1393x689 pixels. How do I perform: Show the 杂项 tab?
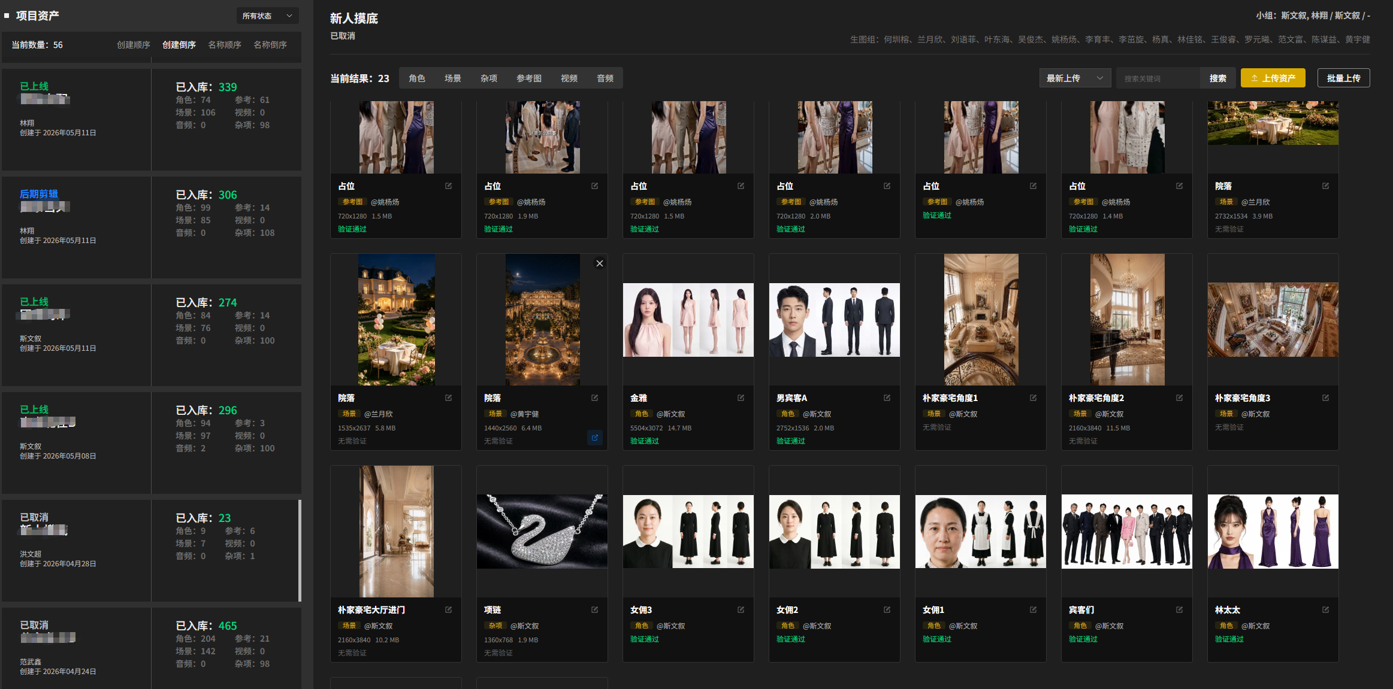(x=489, y=78)
